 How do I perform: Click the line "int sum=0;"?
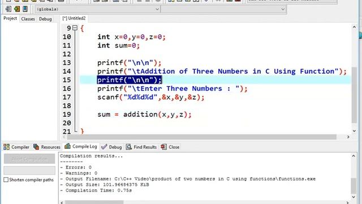tap(118, 45)
